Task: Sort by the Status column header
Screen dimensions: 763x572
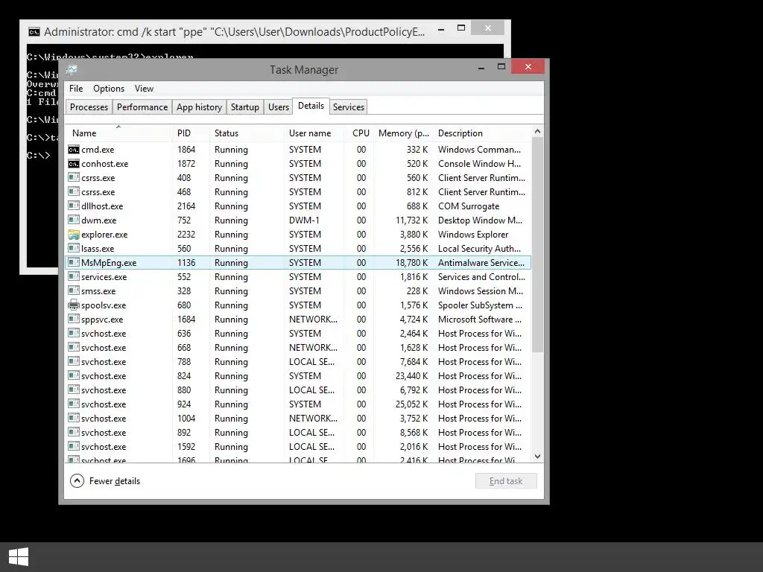Action: [247, 133]
